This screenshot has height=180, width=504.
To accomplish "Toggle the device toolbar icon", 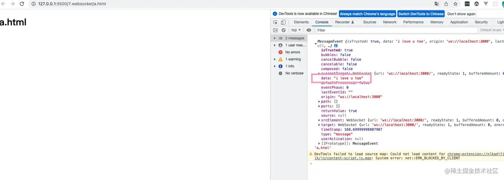I will click(283, 22).
